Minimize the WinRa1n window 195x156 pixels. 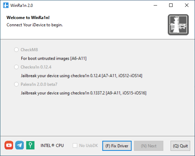[x=155, y=5]
